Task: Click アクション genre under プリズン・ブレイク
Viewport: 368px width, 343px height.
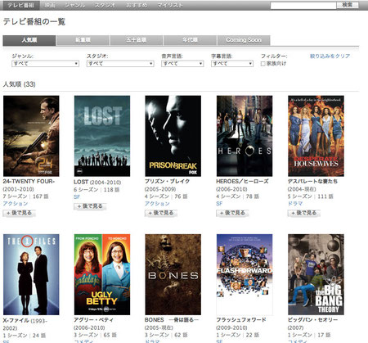Action: point(157,204)
